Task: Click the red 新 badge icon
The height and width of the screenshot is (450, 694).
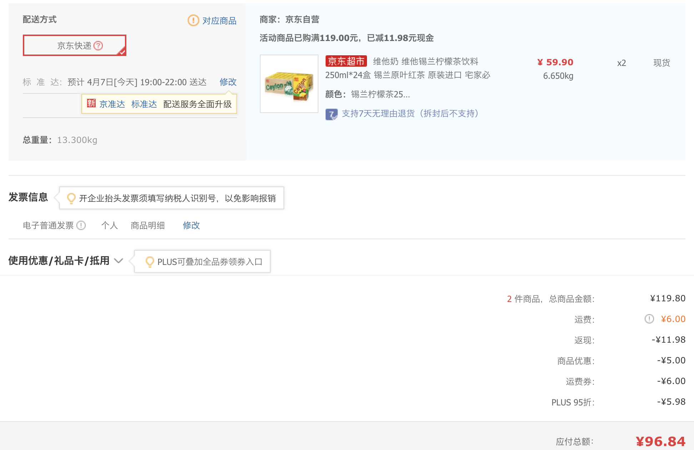Action: tap(91, 103)
